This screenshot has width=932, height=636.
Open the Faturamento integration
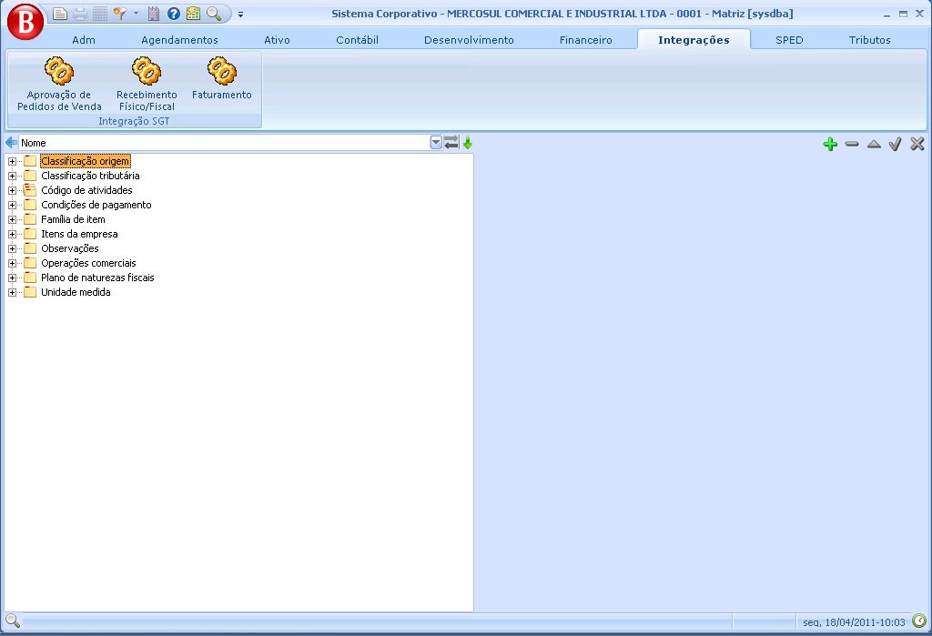pos(221,82)
